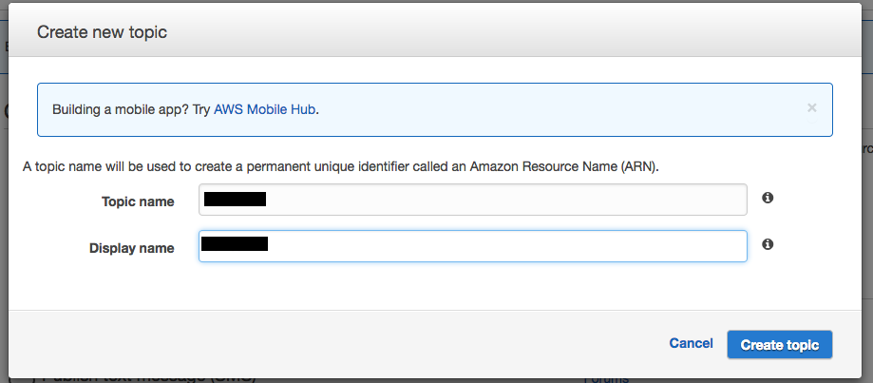The width and height of the screenshot is (873, 383).
Task: Click the Forums link behind the dialog
Action: (605, 379)
